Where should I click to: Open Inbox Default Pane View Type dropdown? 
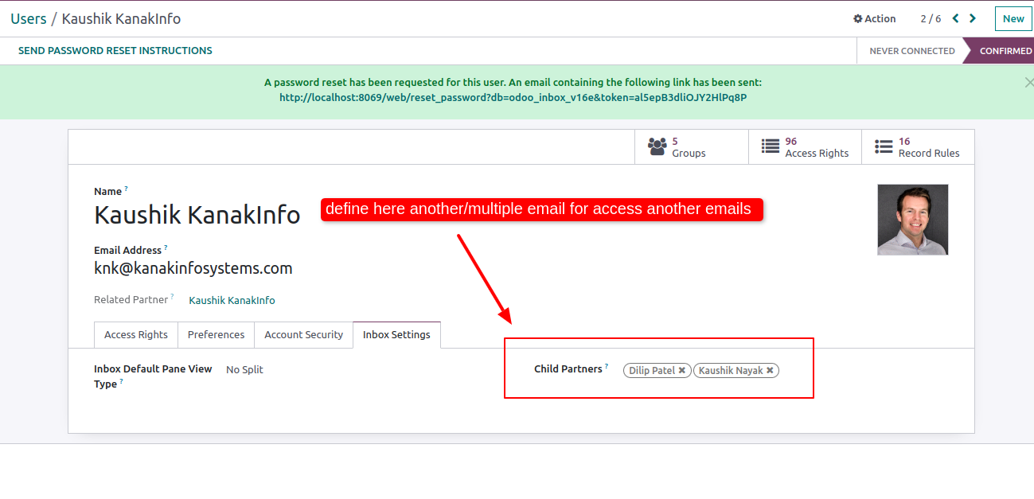click(x=244, y=370)
